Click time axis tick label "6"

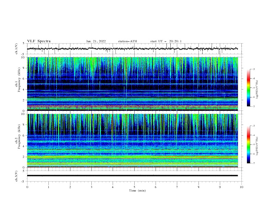(156, 187)
